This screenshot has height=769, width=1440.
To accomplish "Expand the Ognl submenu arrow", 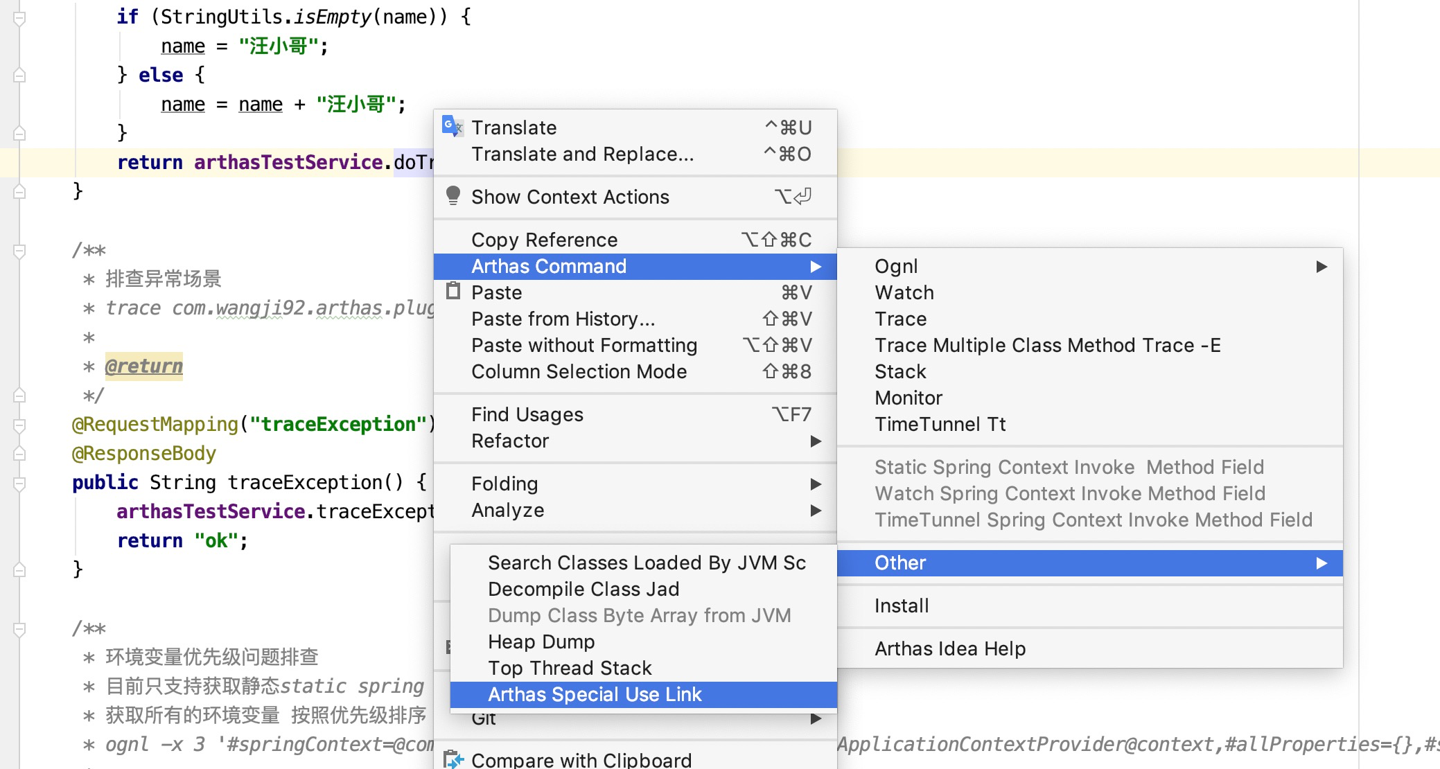I will tap(1321, 266).
